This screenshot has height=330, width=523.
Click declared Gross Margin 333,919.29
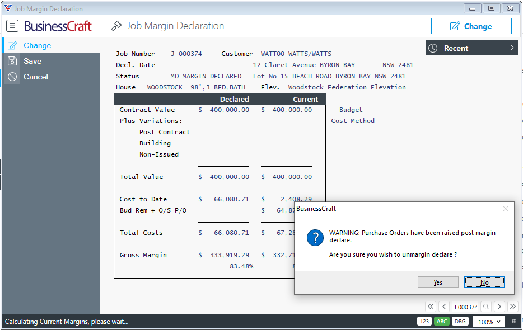(230, 255)
